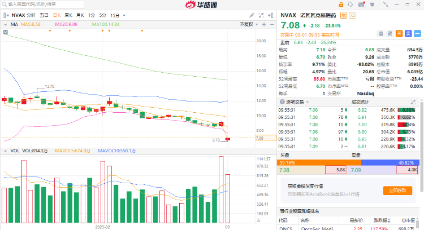The width and height of the screenshot is (424, 230).
Task: Click the 8.98% volume distribution bar
Action: (406, 110)
